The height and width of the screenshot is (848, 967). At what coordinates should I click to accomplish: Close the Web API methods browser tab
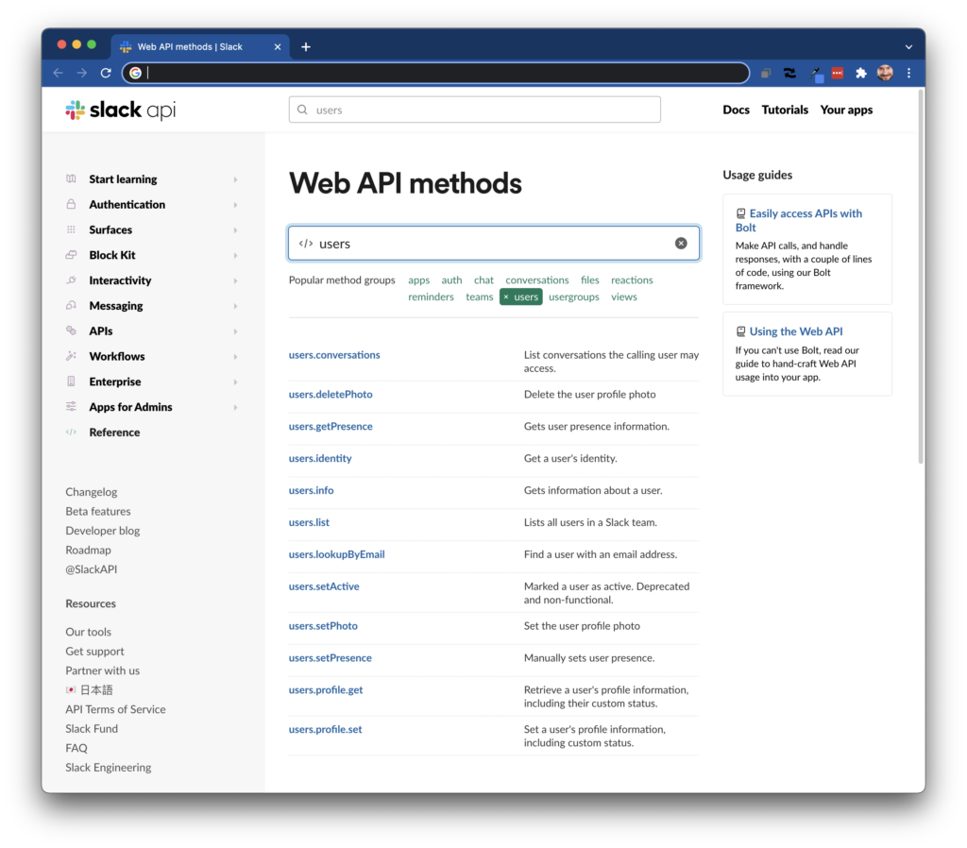pos(278,47)
